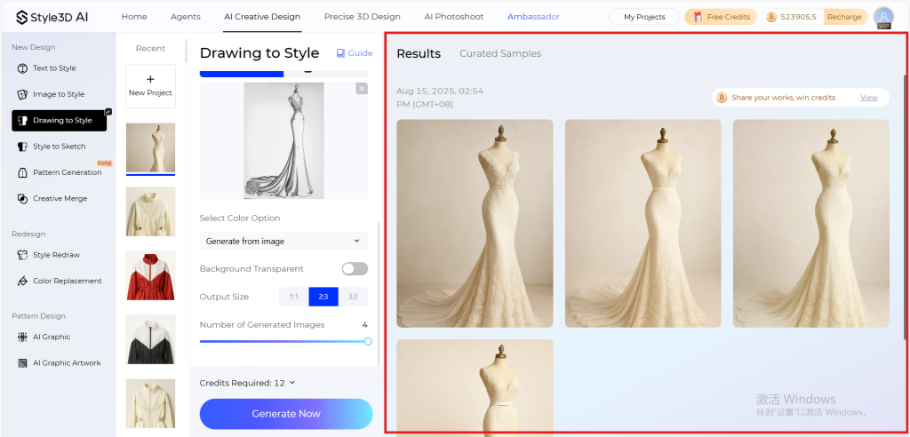The height and width of the screenshot is (437, 910).
Task: Select 3:2 output size
Action: pos(353,297)
